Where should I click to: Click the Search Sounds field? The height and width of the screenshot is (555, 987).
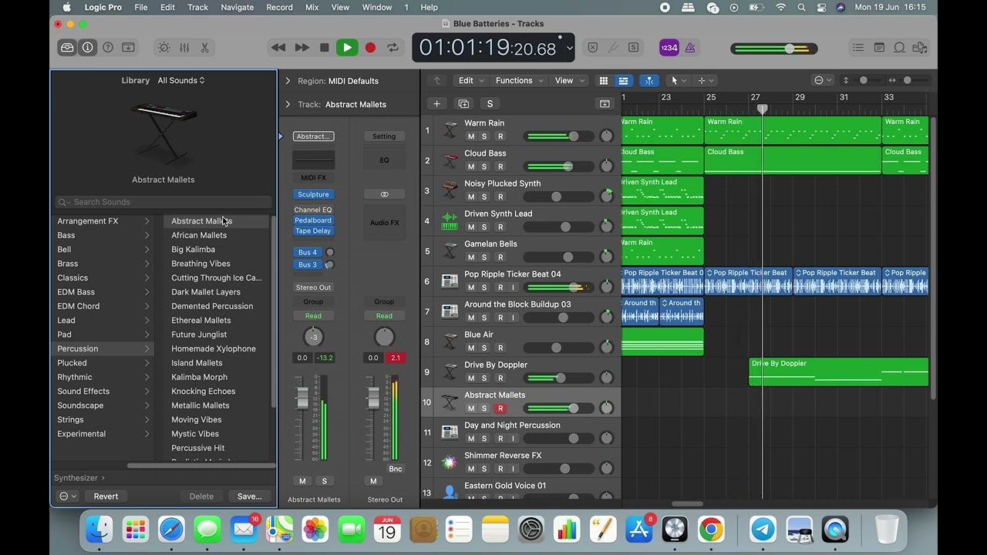[x=163, y=202]
